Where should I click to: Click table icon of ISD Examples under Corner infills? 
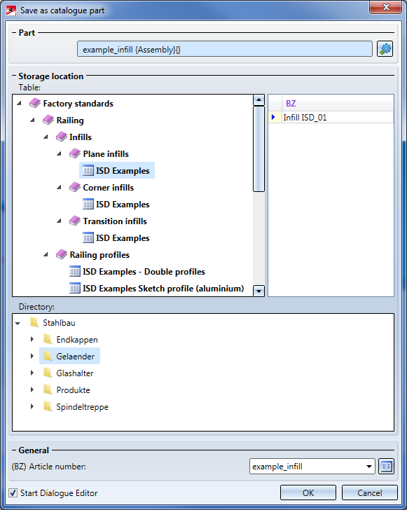[88, 205]
